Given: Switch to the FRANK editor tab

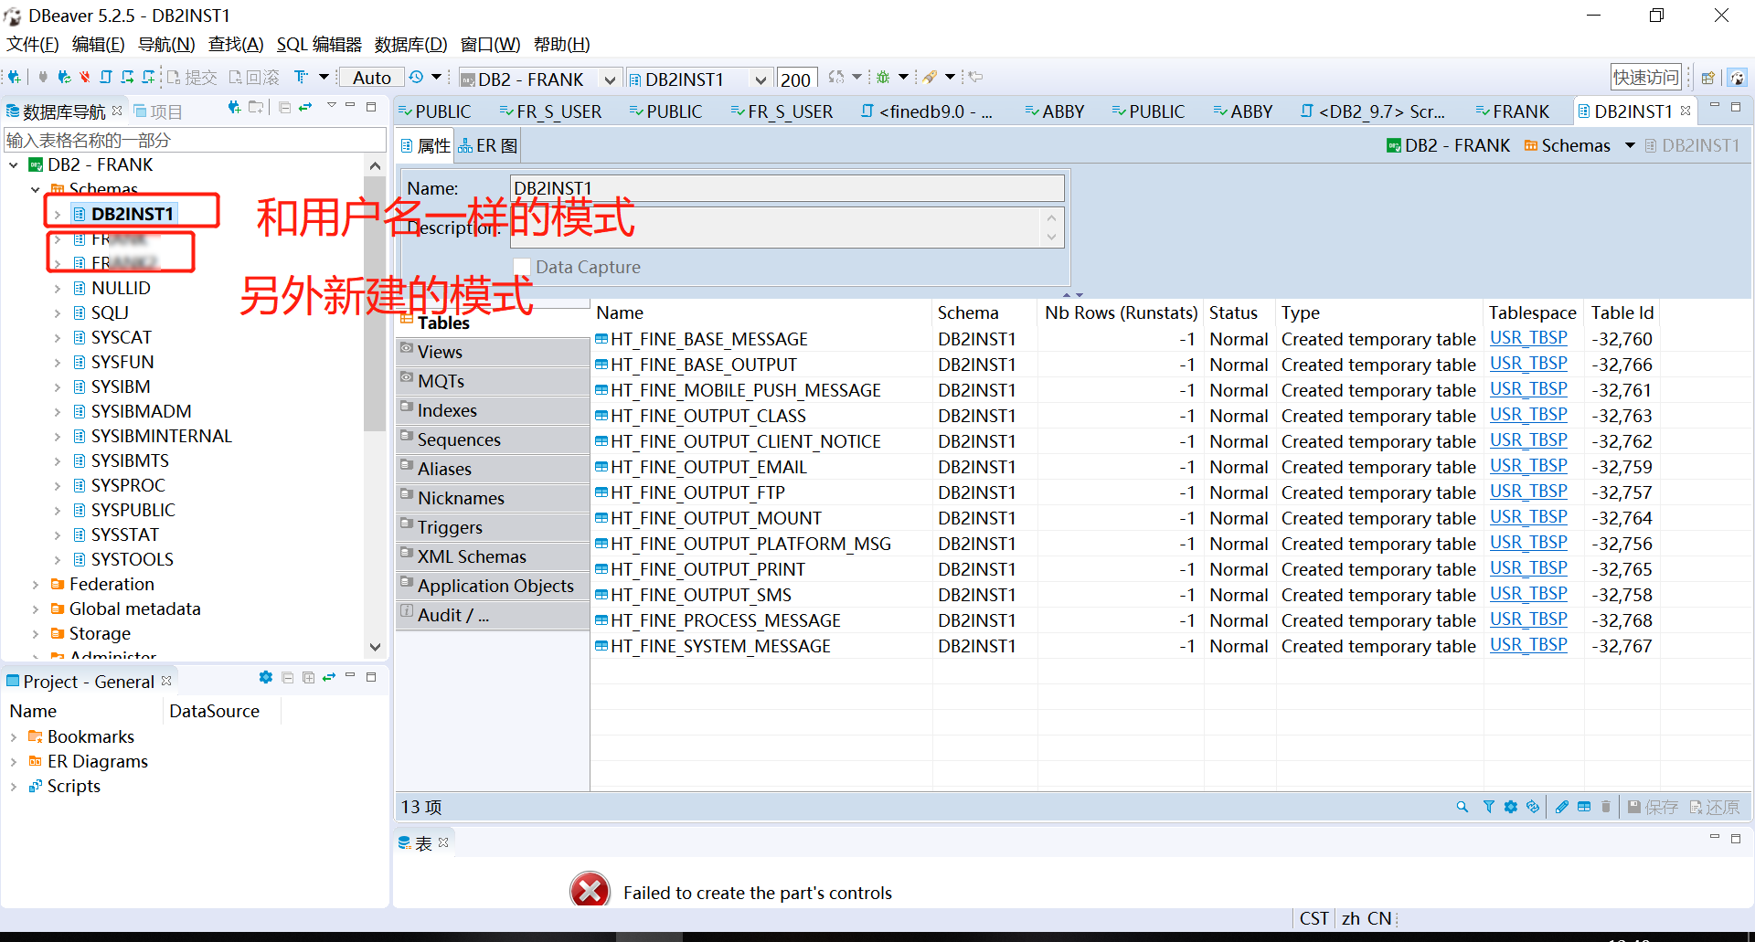Looking at the screenshot, I should pyautogui.click(x=1512, y=111).
